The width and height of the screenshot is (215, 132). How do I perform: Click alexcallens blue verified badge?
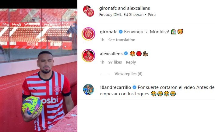point(126,53)
